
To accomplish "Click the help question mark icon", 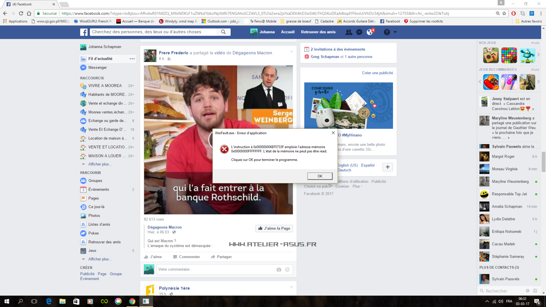I will tap(387, 32).
